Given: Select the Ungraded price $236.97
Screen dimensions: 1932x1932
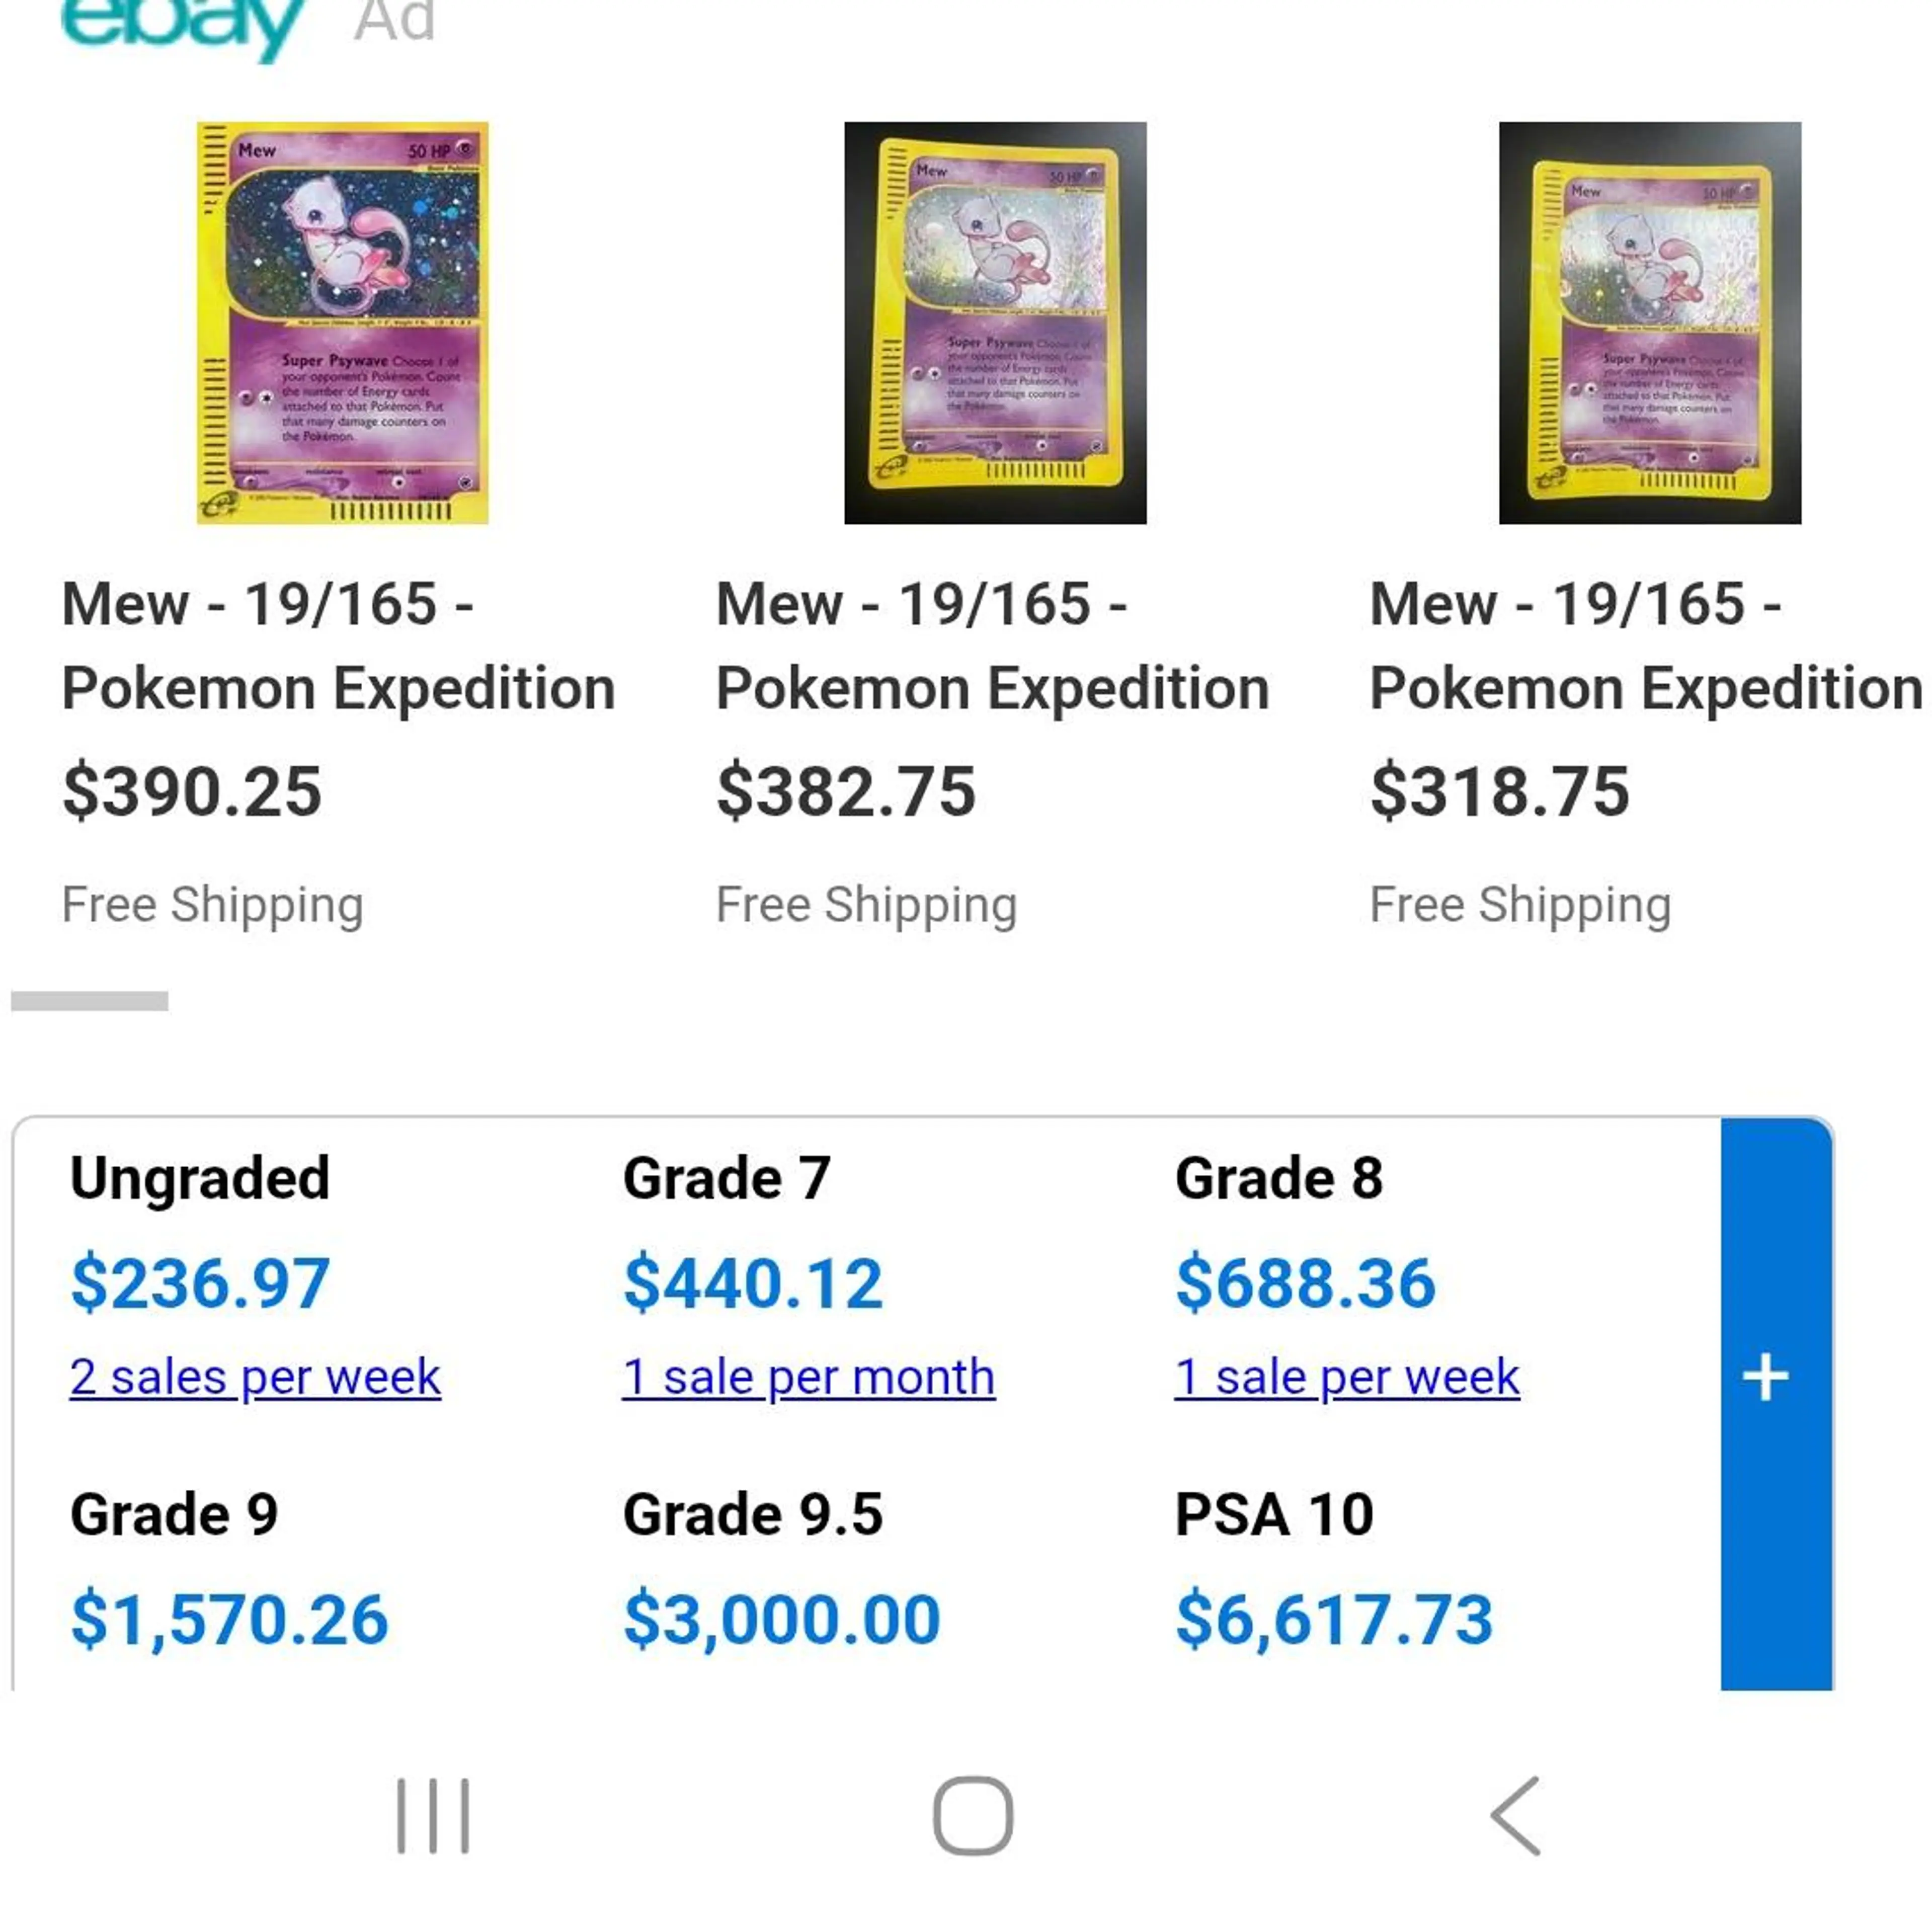Looking at the screenshot, I should [200, 1283].
